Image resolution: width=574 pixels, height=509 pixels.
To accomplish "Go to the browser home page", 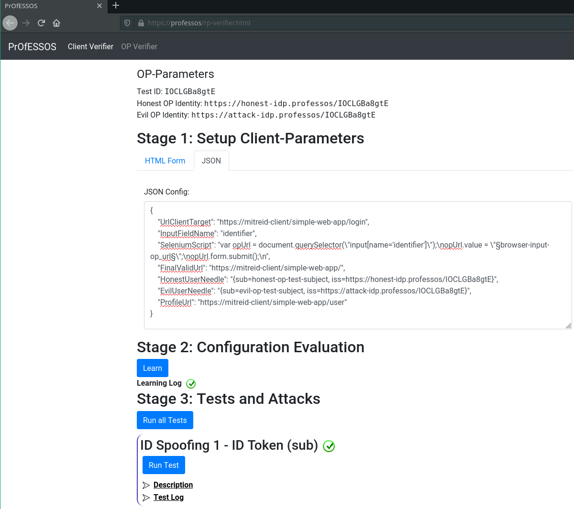I will coord(56,23).
